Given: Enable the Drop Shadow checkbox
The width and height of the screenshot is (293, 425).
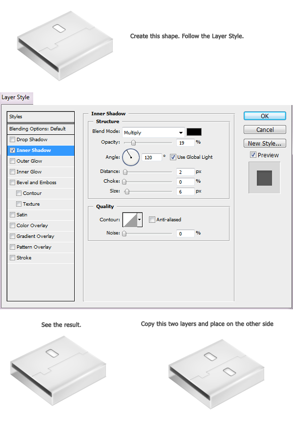Looking at the screenshot, I should [x=12, y=140].
